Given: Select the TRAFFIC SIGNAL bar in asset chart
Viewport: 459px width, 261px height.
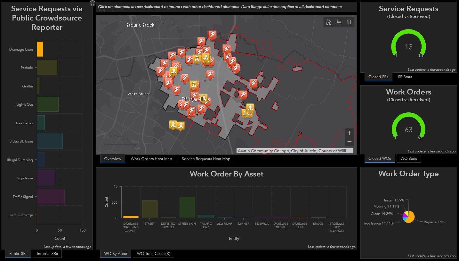Looking at the screenshot, I should pyautogui.click(x=206, y=216).
